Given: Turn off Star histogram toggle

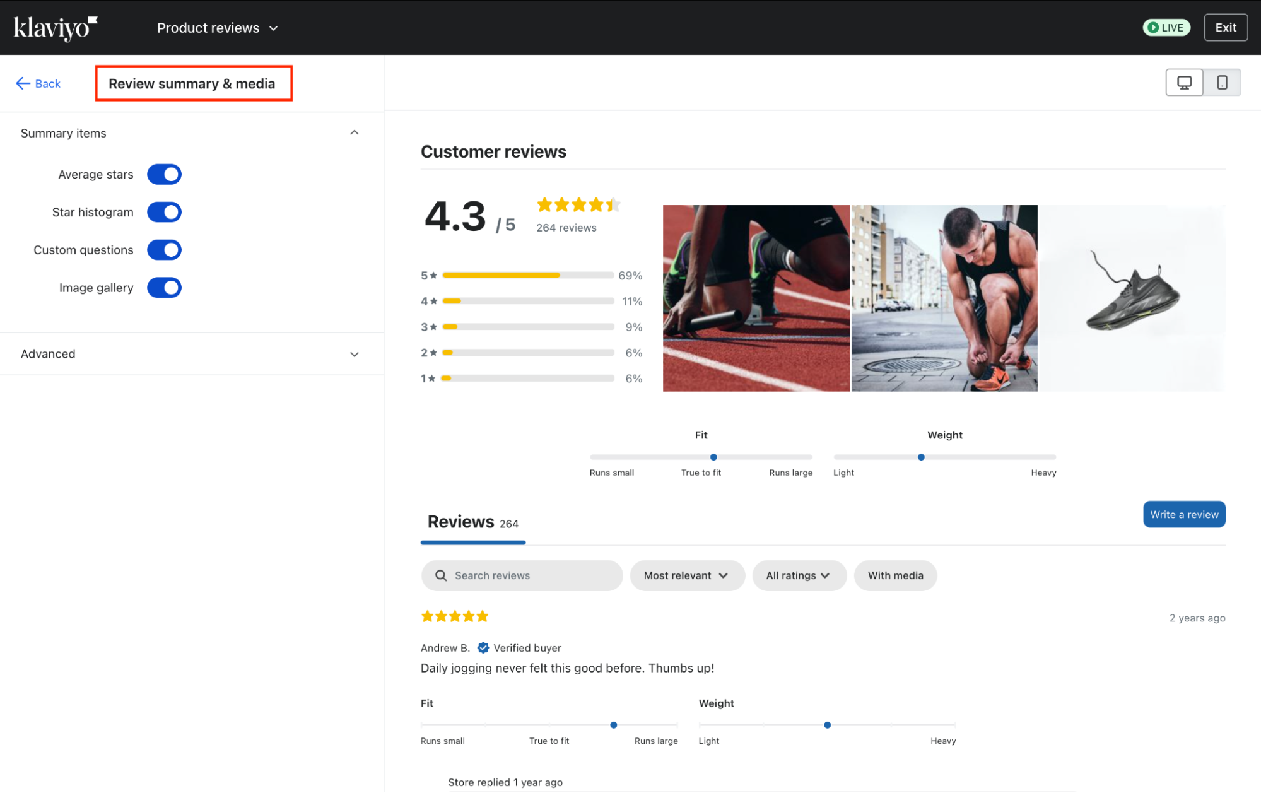Looking at the screenshot, I should tap(164, 213).
